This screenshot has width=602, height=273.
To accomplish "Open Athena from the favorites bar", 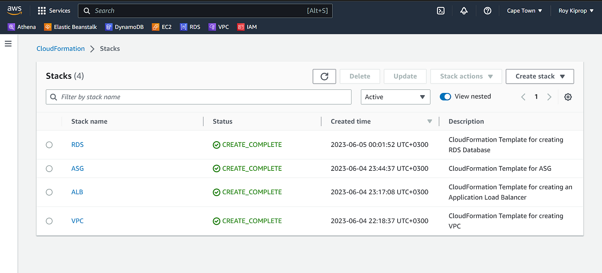I will (x=22, y=27).
